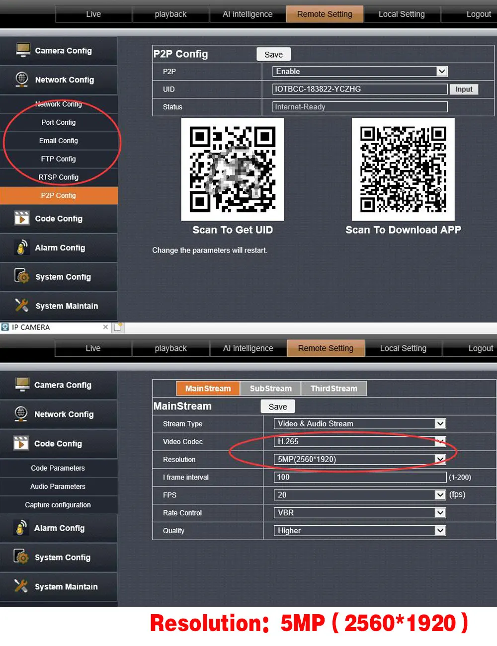Click the UID input field
The width and height of the screenshot is (497, 646).
coord(360,89)
